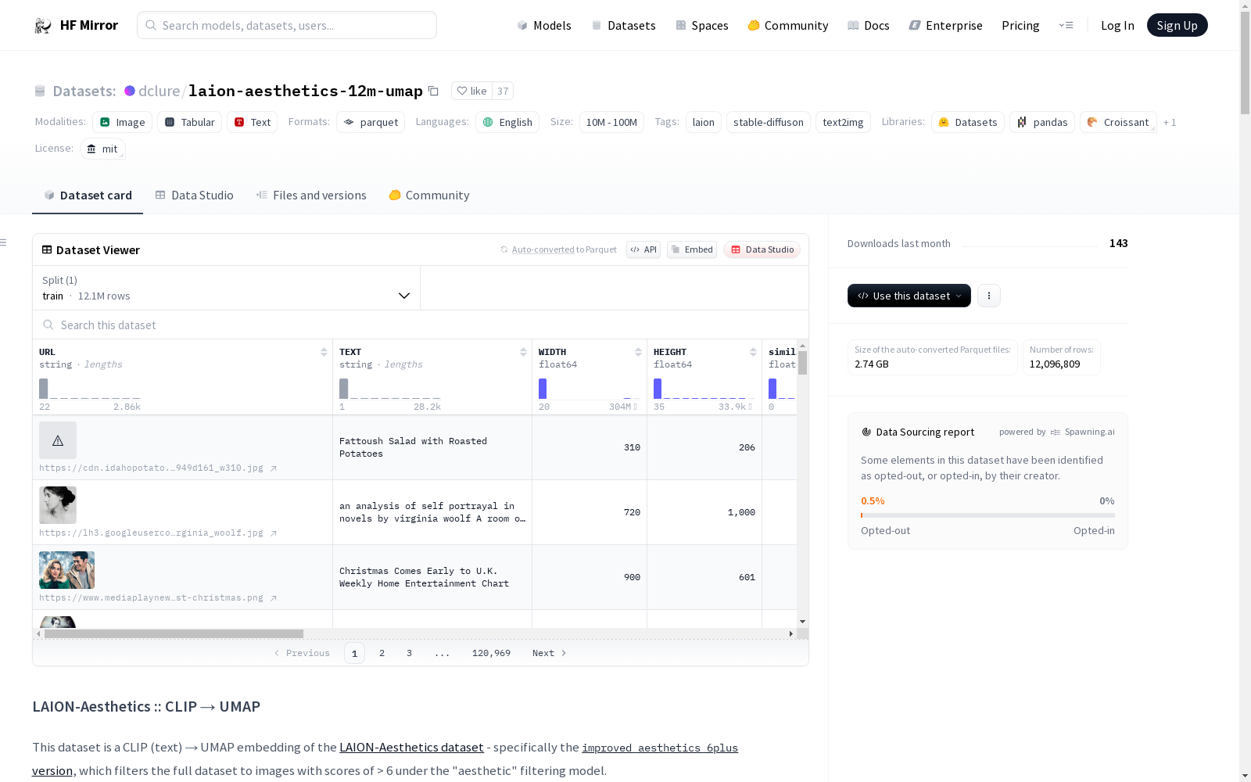Switch to the Dataset card tab
The height and width of the screenshot is (782, 1251).
pyautogui.click(x=88, y=195)
